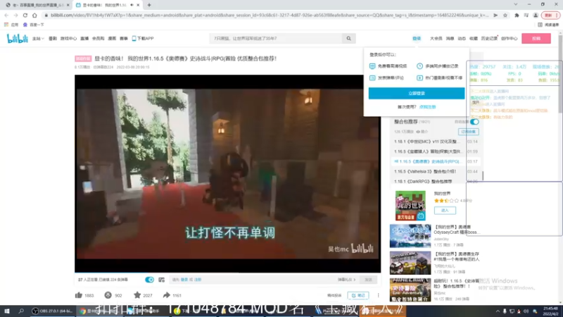Open the tab search dropdown in Chrome
Image resolution: width=563 pixels, height=317 pixels.
516,5
